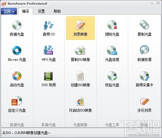
Task: Launch the Blu-ray 光盘 tool
Action: click(x=17, y=54)
